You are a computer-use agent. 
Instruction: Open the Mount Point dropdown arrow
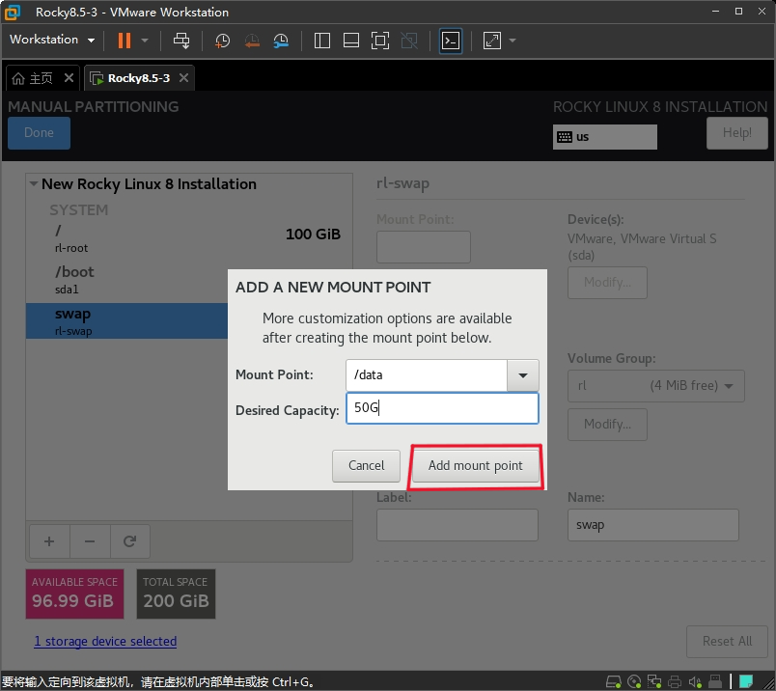[x=522, y=375]
